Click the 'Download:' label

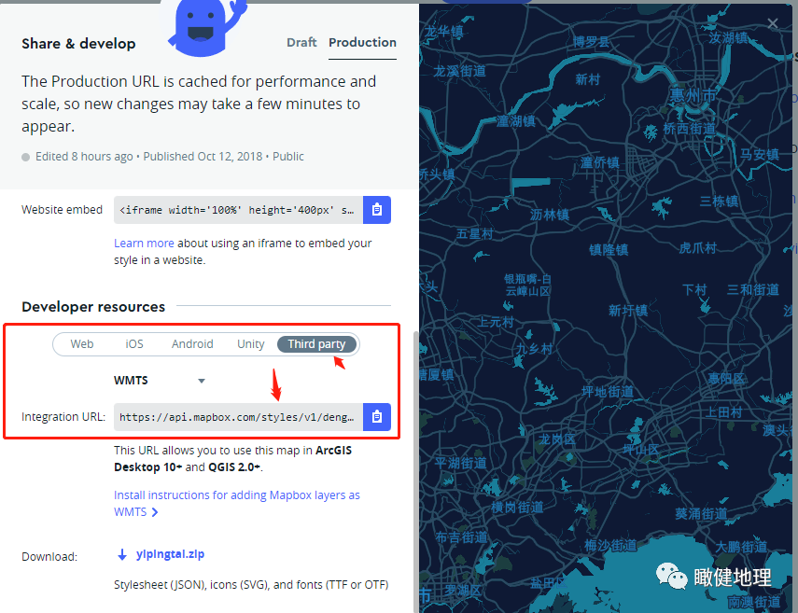49,556
